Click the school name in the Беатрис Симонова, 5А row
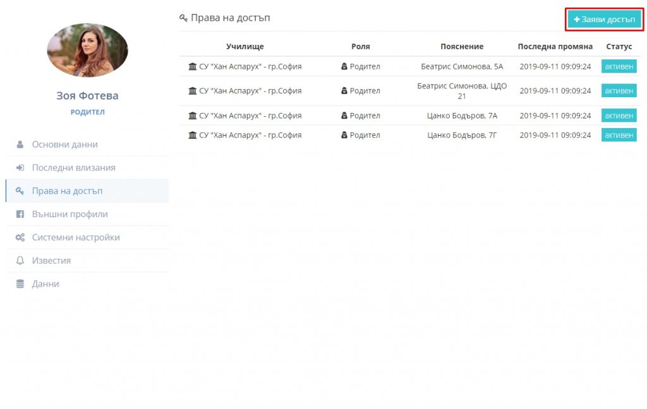 pyautogui.click(x=250, y=66)
